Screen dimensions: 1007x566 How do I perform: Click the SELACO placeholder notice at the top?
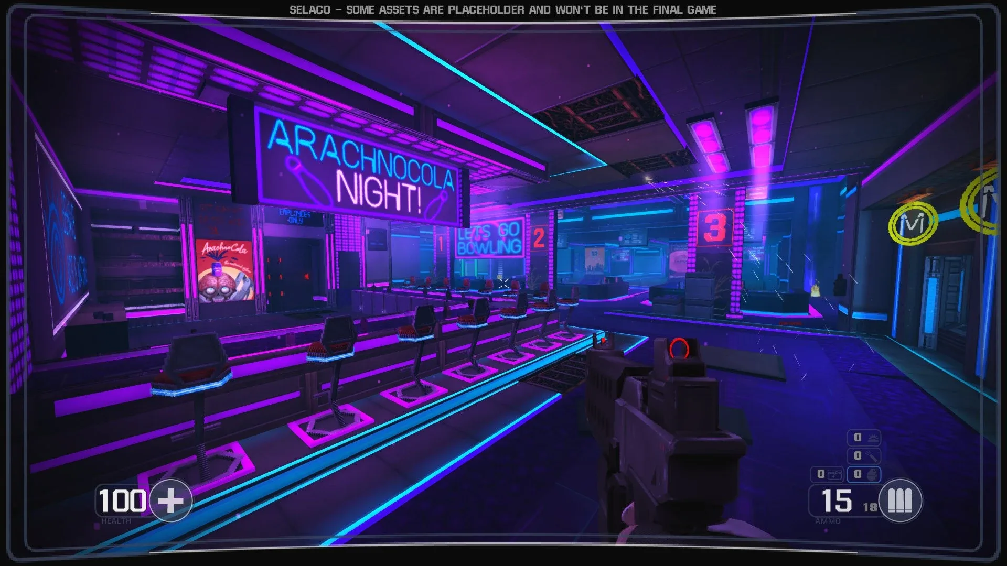(x=502, y=8)
